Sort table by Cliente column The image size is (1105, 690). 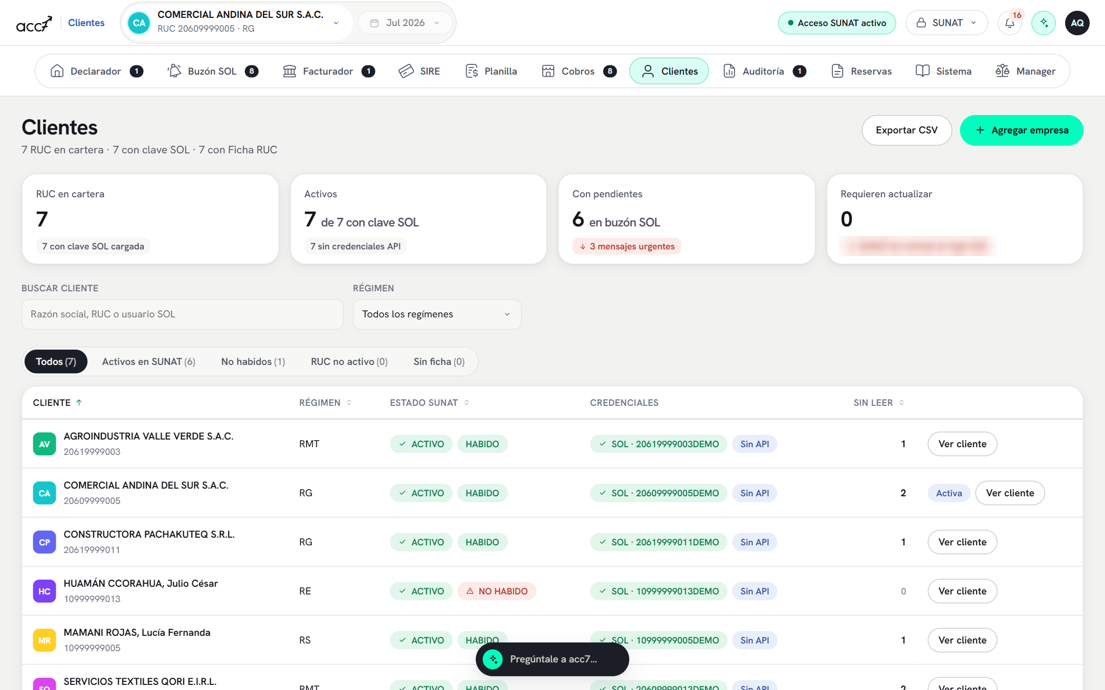coord(58,403)
